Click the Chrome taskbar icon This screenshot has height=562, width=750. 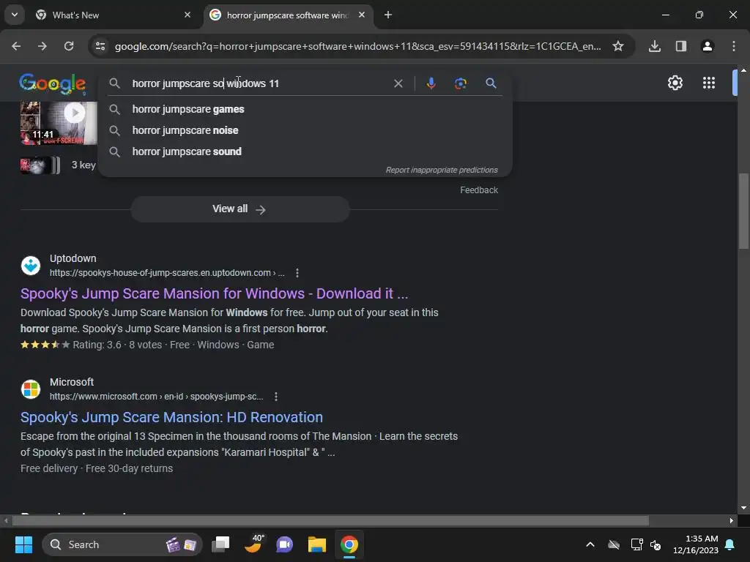point(349,544)
